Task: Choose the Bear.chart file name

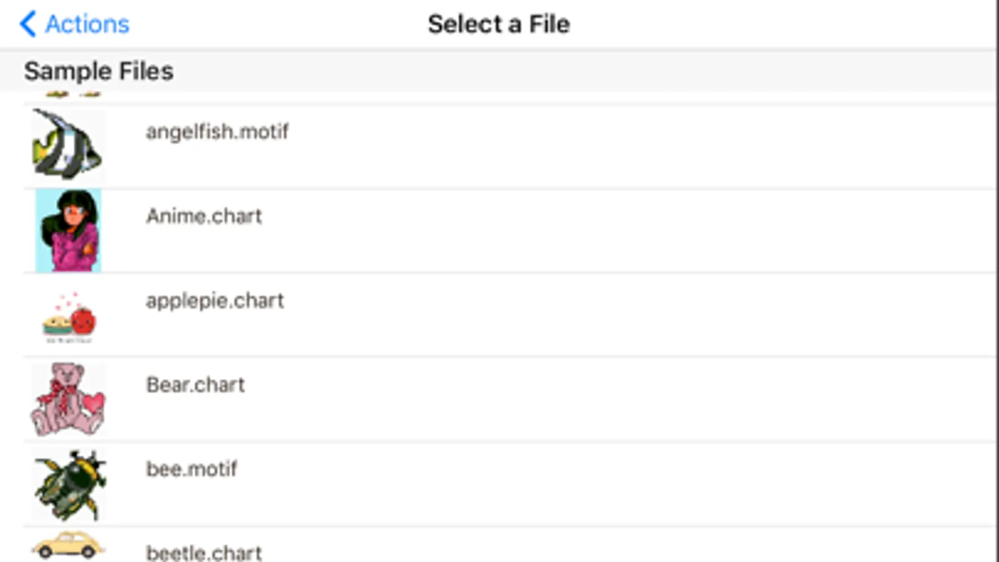Action: 195,385
